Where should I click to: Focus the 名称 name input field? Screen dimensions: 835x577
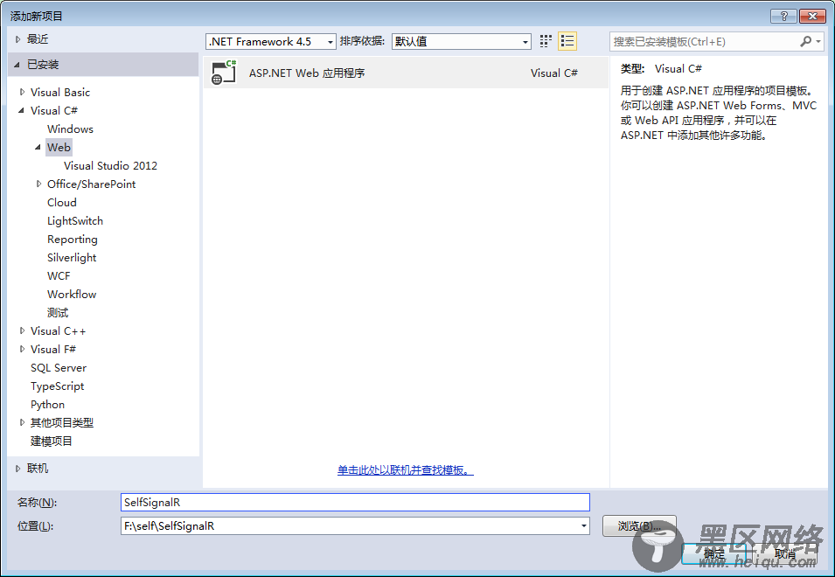(355, 503)
